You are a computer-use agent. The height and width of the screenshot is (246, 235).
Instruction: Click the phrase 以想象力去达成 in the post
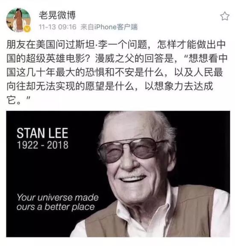(x=179, y=86)
